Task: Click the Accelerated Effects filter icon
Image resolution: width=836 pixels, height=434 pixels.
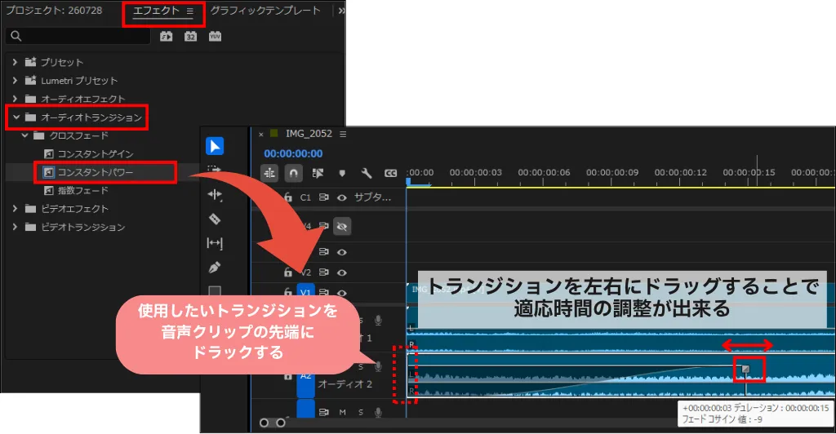Action: (167, 36)
